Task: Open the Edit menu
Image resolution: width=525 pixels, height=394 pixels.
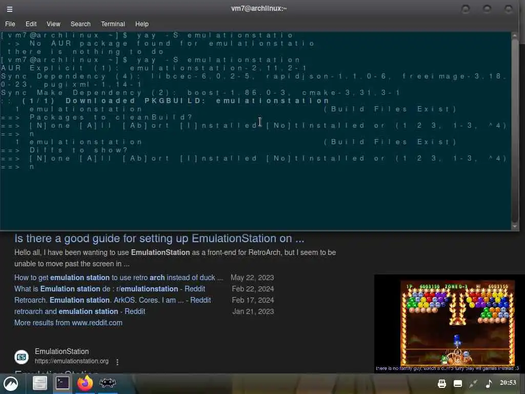Action: pyautogui.click(x=31, y=24)
